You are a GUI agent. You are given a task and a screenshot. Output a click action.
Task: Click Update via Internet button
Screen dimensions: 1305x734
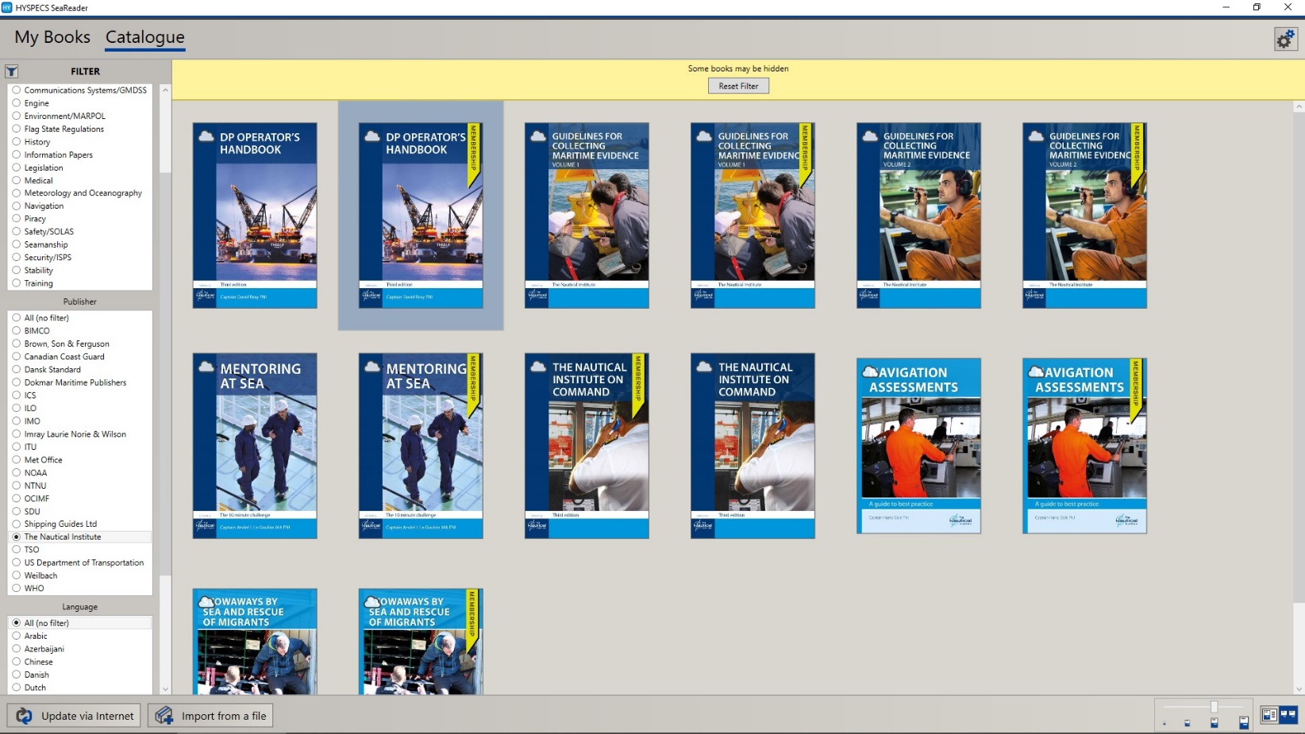75,716
